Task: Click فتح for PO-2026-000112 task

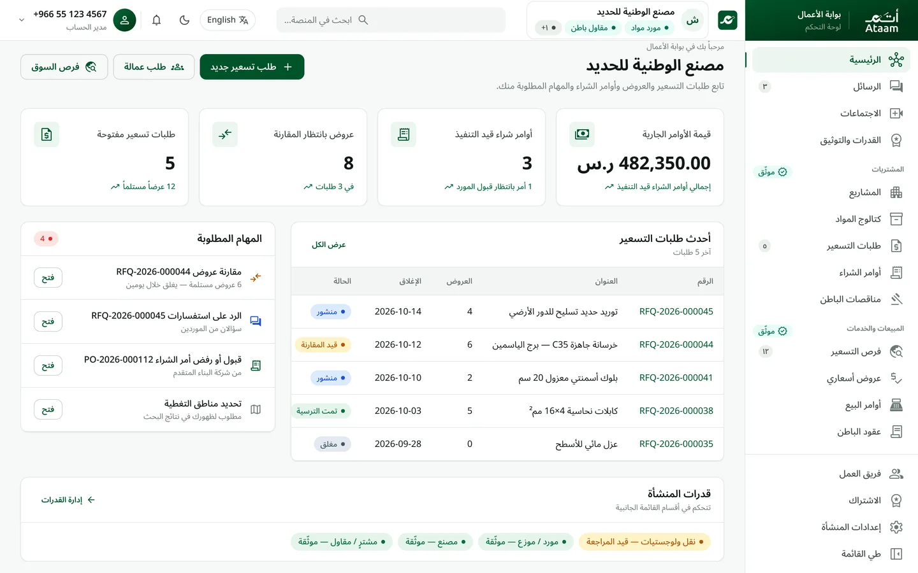Action: coord(48,365)
